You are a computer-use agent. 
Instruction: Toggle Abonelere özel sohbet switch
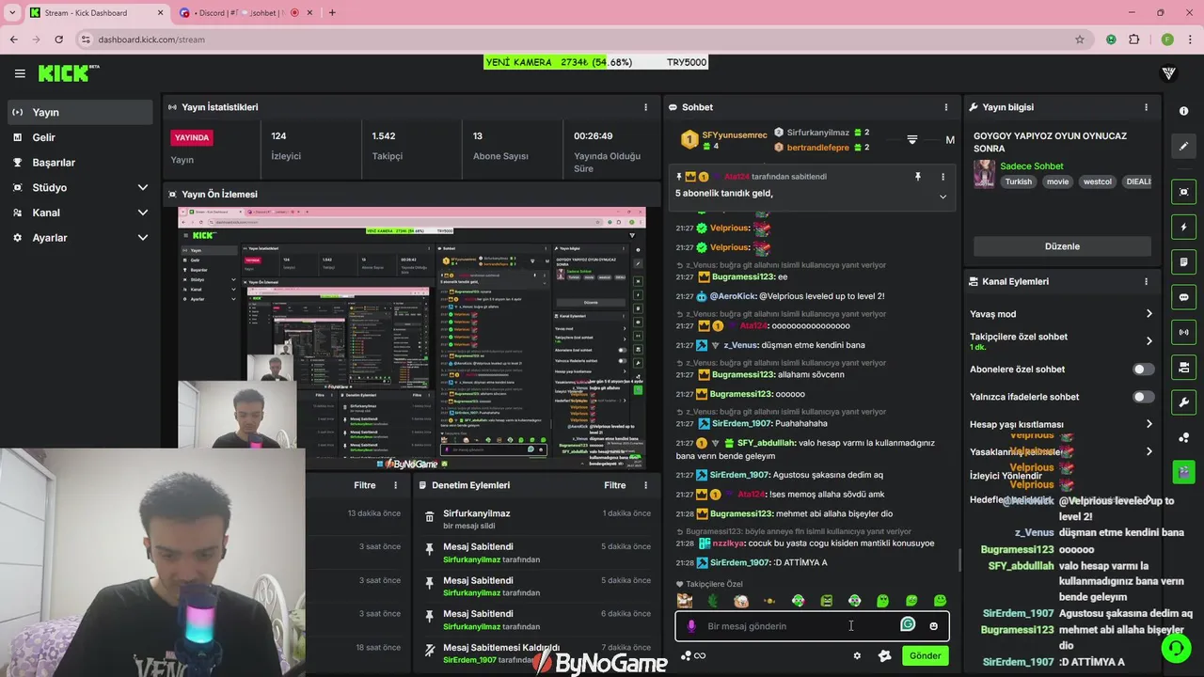point(1143,370)
